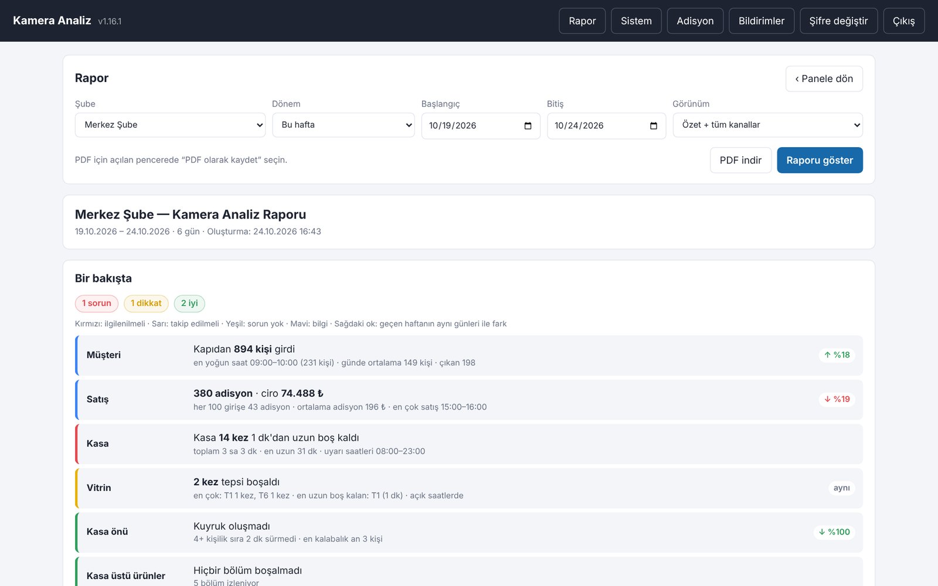
Task: Click the Kasa üstü ürünler row label
Action: [126, 576]
